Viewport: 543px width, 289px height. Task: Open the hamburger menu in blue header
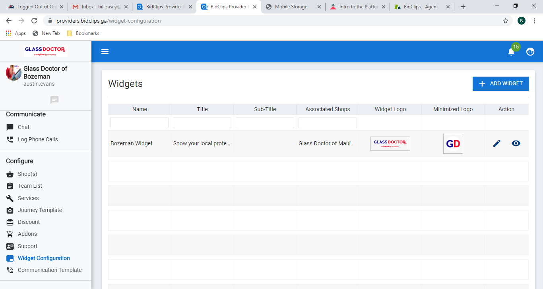tap(105, 52)
